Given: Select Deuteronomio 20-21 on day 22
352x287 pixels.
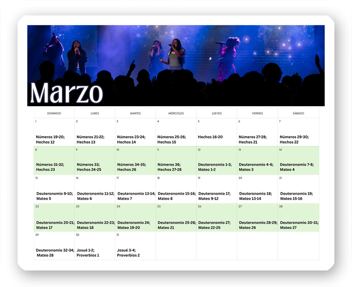Looking at the screenshot, I should (x=55, y=225).
